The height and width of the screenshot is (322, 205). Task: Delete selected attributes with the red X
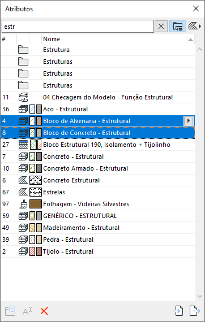(x=44, y=311)
